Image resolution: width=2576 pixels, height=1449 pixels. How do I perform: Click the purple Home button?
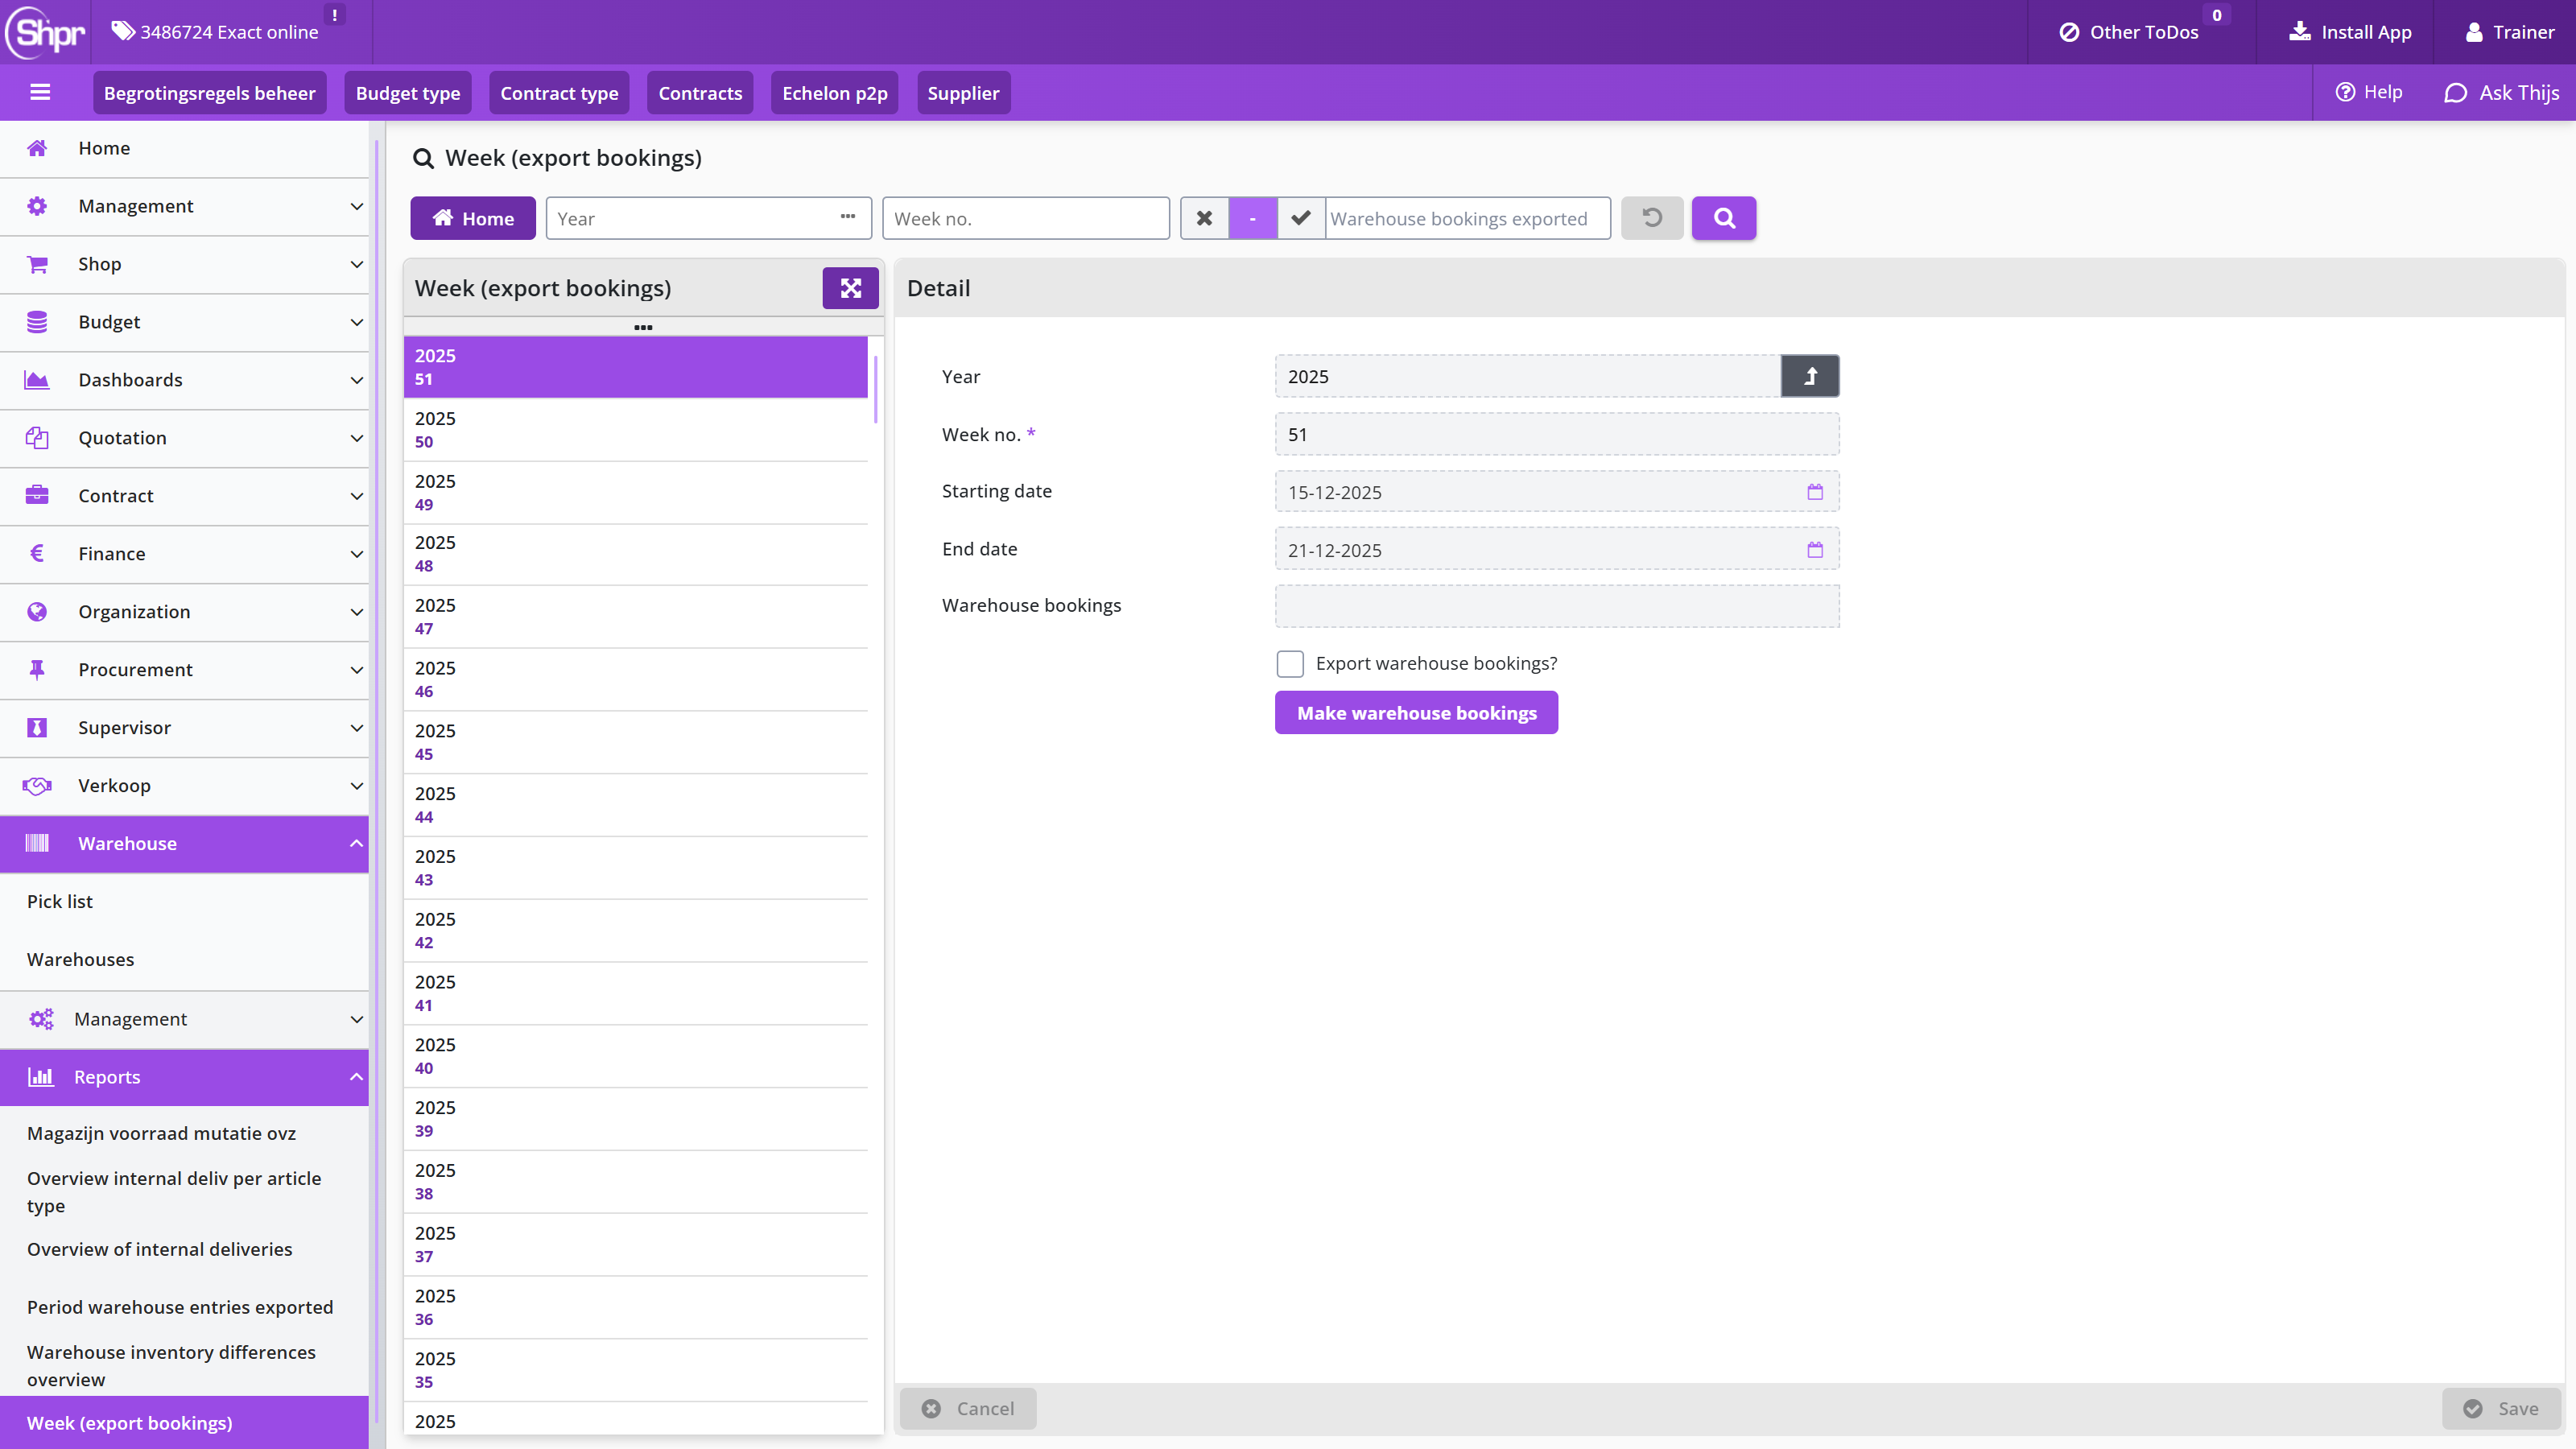tap(473, 218)
